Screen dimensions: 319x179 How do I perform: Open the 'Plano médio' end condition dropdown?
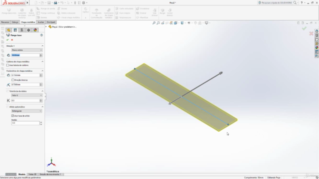[27, 50]
